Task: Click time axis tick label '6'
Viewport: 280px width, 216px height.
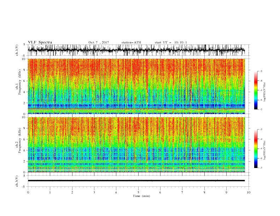Action: 160,192
